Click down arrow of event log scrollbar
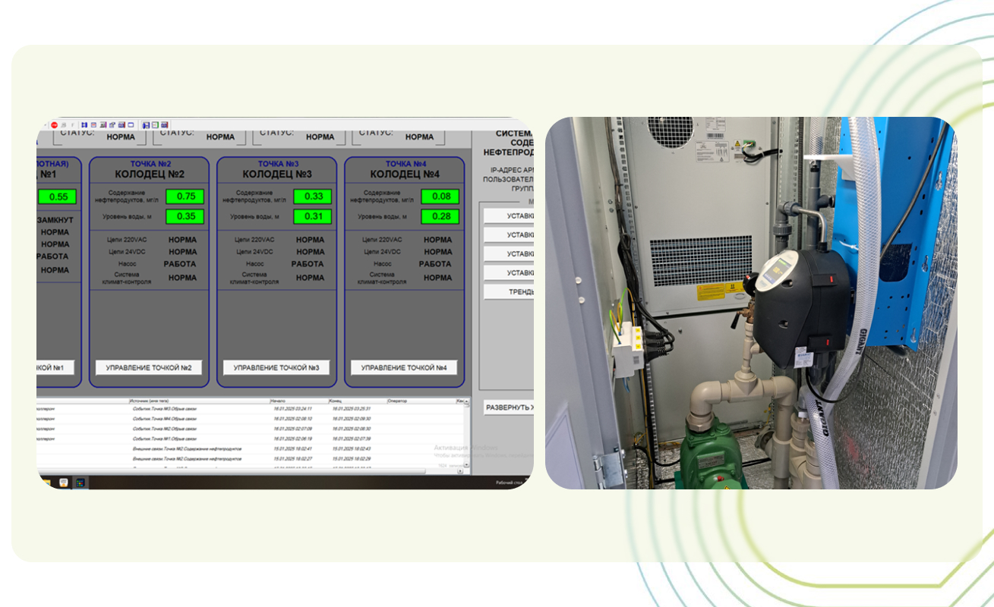 466,465
